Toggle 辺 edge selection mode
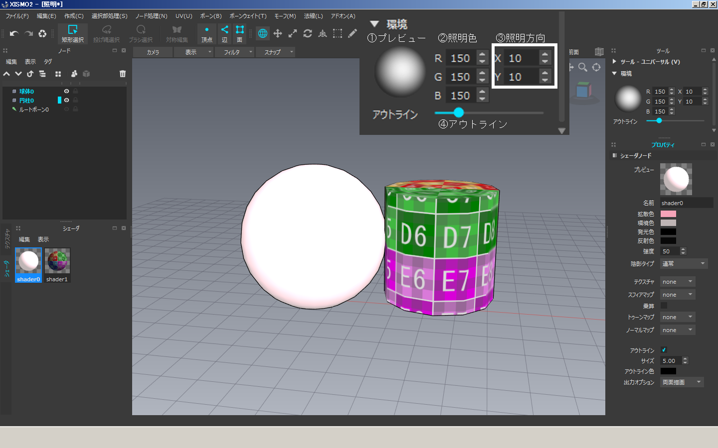Image resolution: width=718 pixels, height=448 pixels. pyautogui.click(x=224, y=34)
